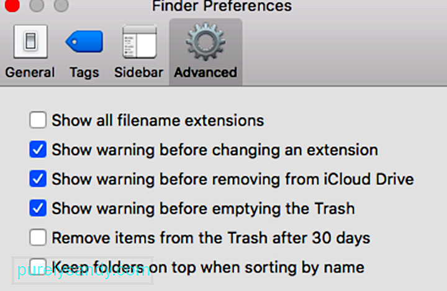447x291 pixels.
Task: Switch to the Sidebar tab label
Action: (139, 73)
